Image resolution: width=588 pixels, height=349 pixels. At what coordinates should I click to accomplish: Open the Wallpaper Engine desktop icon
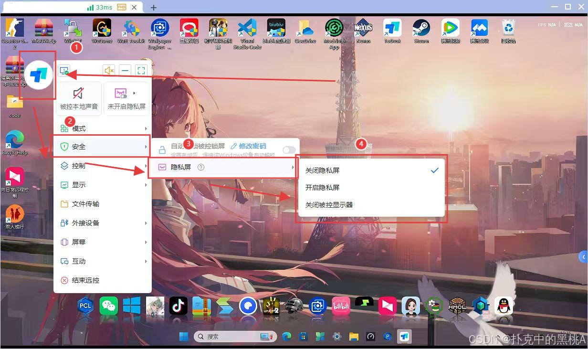click(x=160, y=33)
